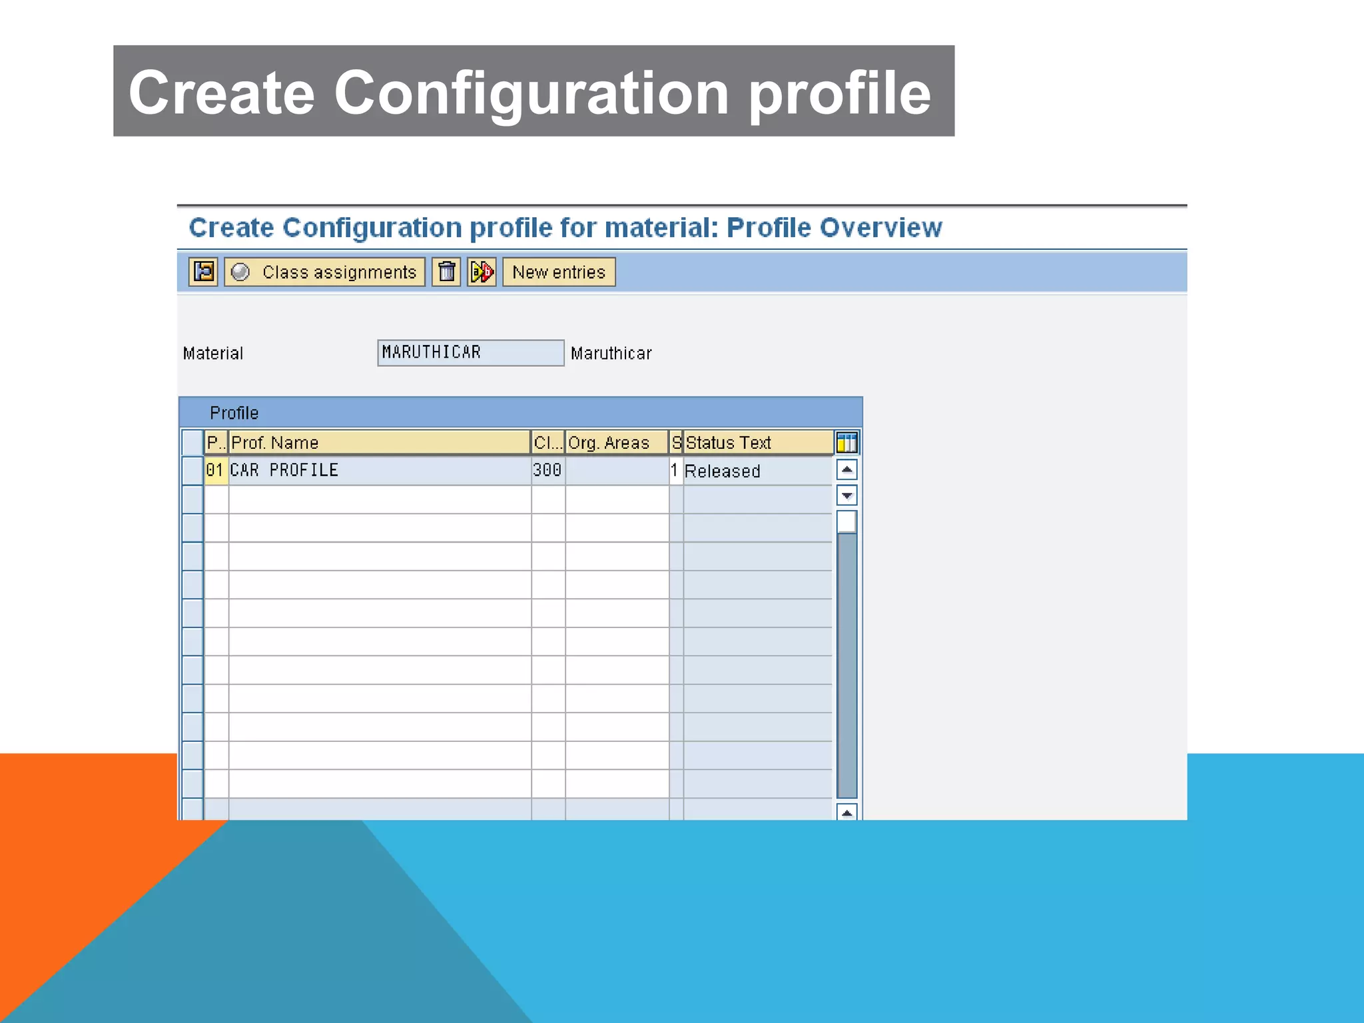Image resolution: width=1364 pixels, height=1023 pixels.
Task: Open the table column settings icon
Action: coord(847,442)
